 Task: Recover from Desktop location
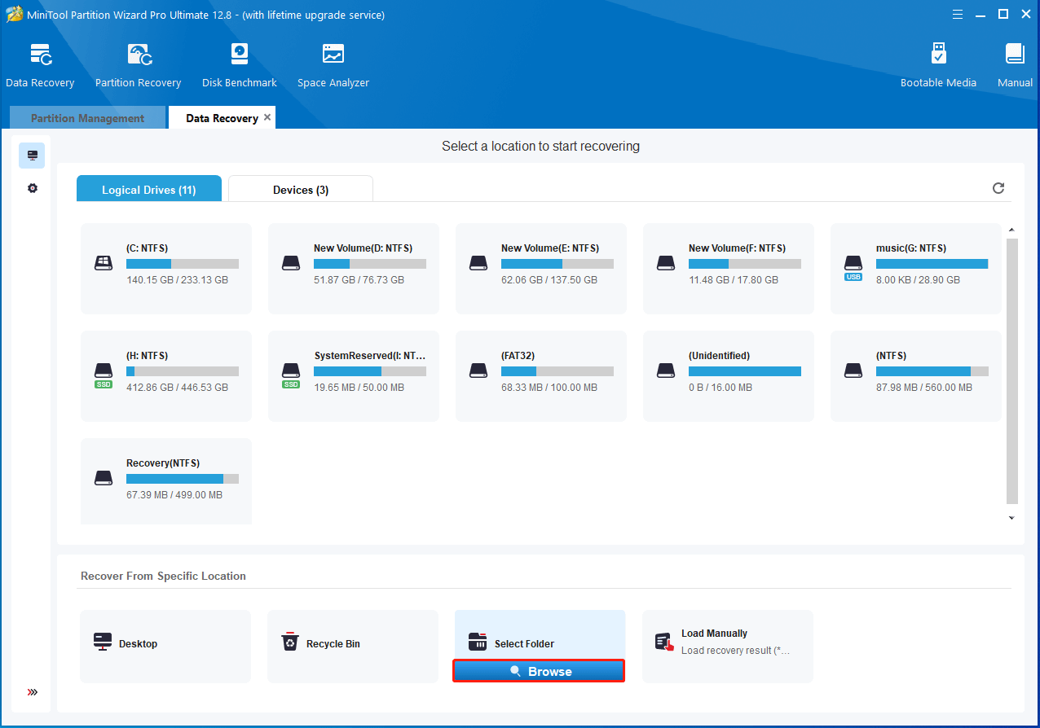165,646
